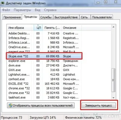Open the Файл menu
121x120 pixels.
coord(6,10)
